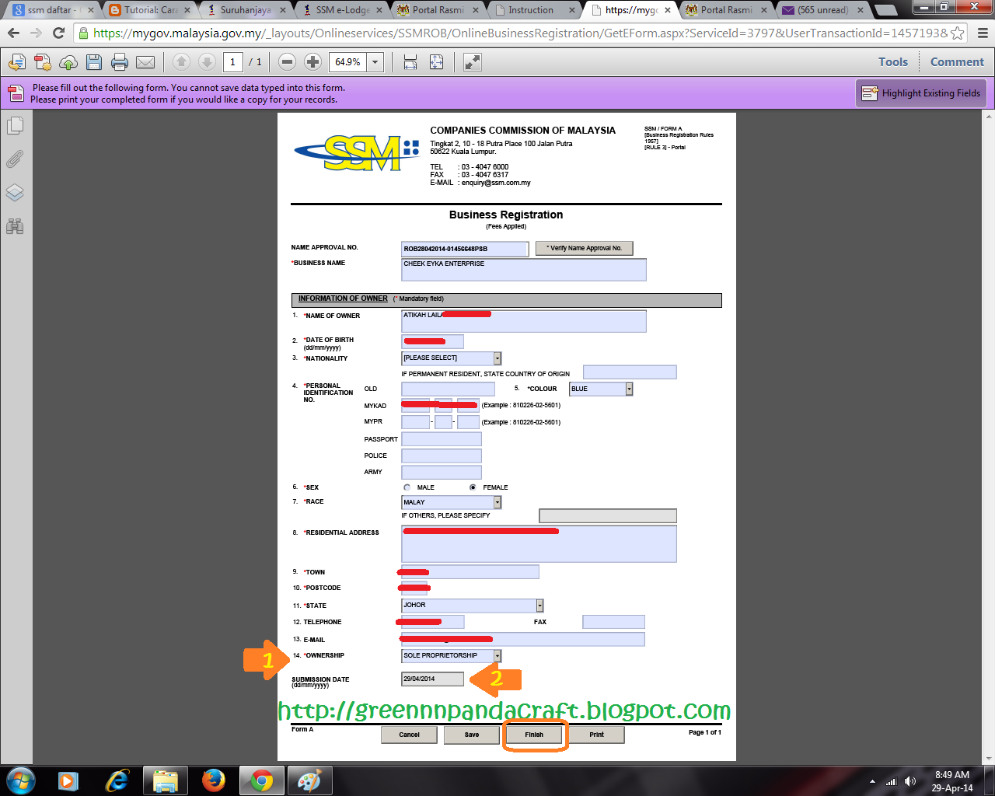Click the page number input field

pos(233,62)
